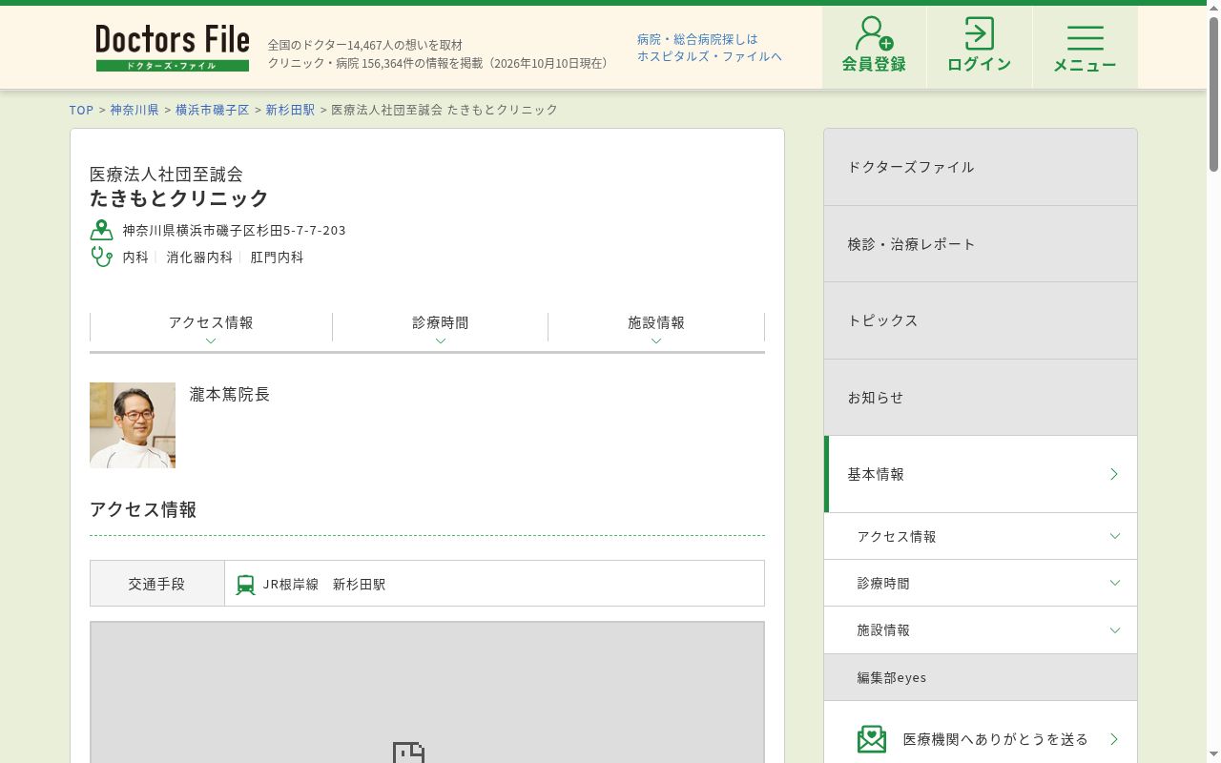Click the ログイン login icon

pos(979,33)
